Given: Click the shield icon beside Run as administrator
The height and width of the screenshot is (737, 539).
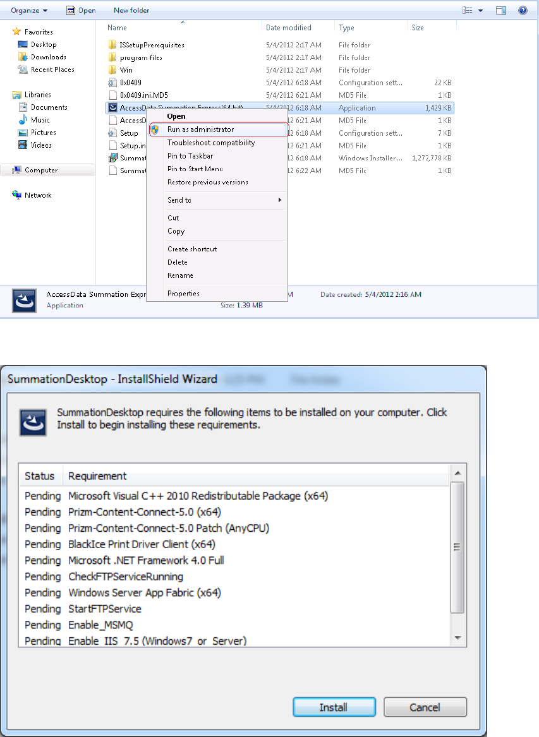Looking at the screenshot, I should coord(155,129).
